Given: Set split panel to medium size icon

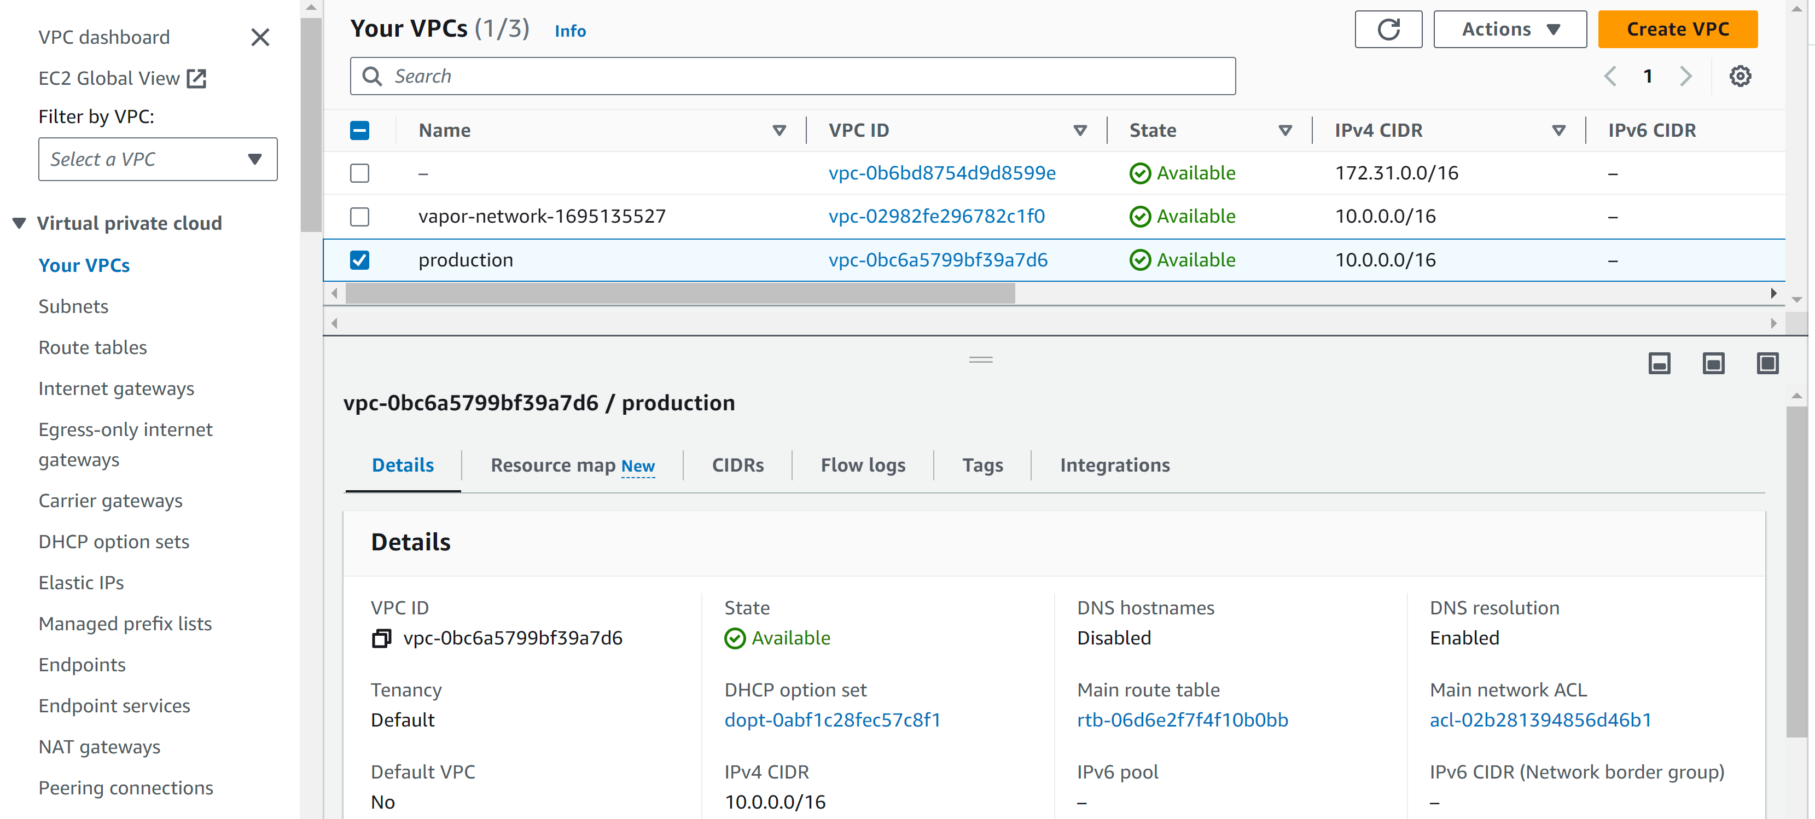Looking at the screenshot, I should [1714, 364].
